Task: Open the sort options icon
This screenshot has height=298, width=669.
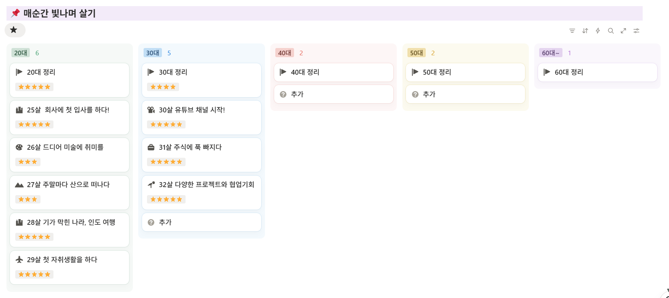Action: tap(585, 30)
